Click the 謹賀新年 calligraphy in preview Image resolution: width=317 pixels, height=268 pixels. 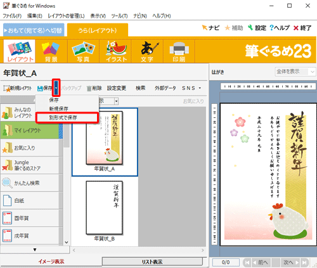(298, 144)
